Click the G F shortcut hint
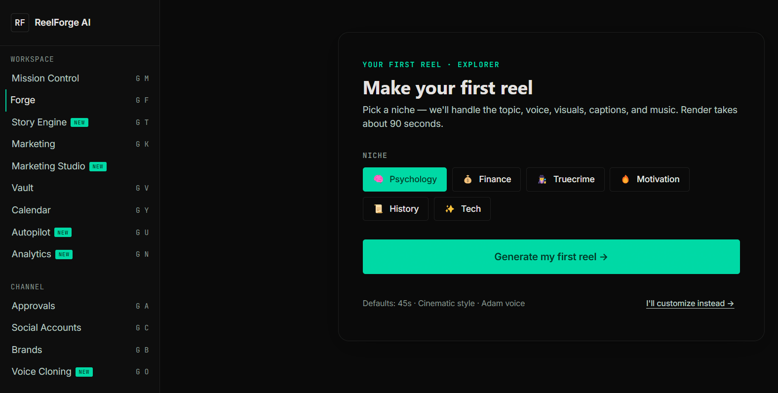 (142, 100)
